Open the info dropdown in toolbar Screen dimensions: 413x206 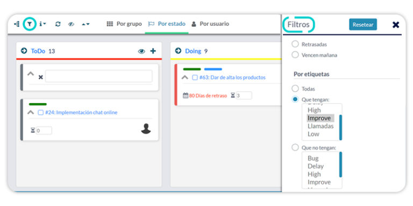(42, 24)
